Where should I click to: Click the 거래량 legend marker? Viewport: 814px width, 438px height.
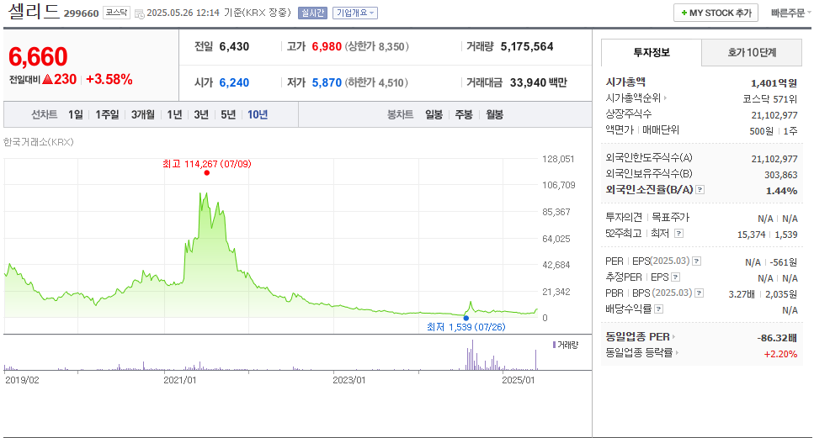(x=554, y=345)
